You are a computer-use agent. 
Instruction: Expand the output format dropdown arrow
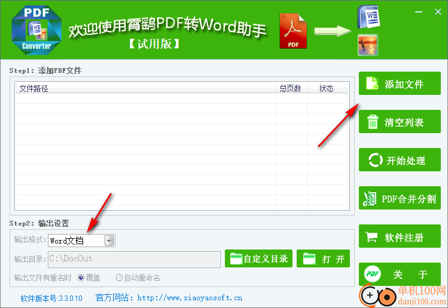tap(109, 241)
